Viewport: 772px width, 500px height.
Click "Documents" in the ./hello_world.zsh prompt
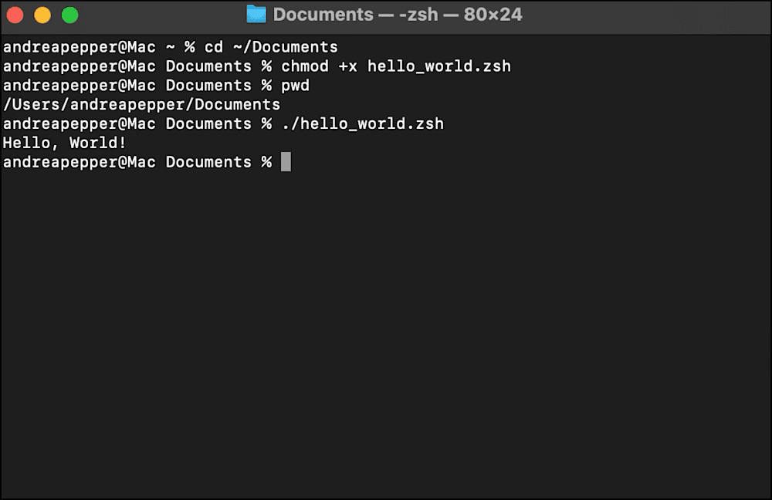(208, 124)
